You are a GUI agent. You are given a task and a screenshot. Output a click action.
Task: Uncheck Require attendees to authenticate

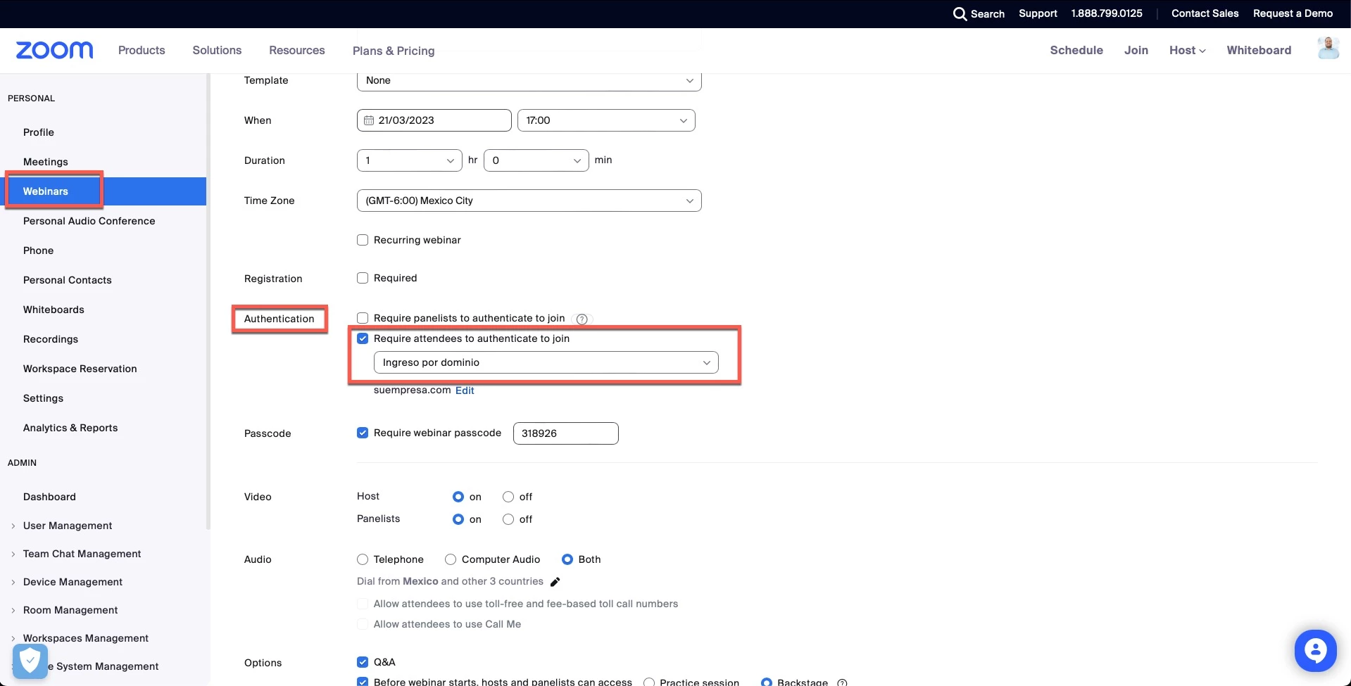click(x=363, y=338)
